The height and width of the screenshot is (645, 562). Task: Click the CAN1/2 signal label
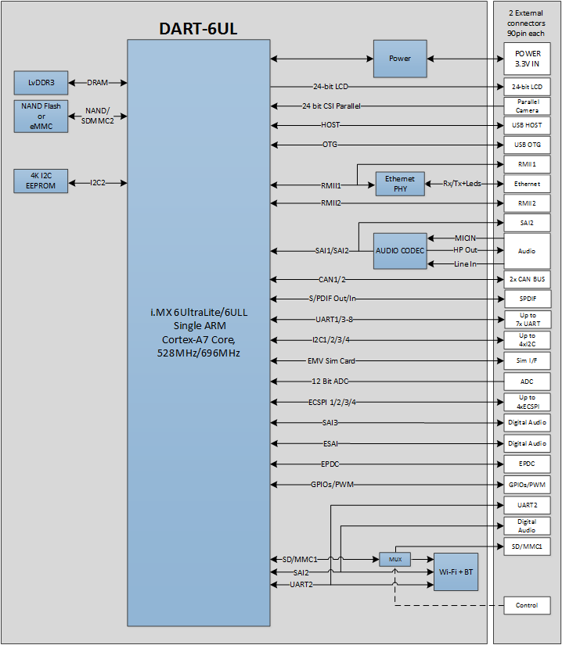coord(332,279)
